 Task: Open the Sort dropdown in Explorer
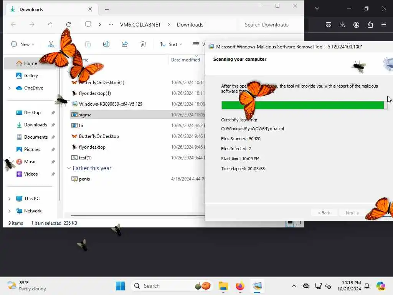tap(171, 45)
